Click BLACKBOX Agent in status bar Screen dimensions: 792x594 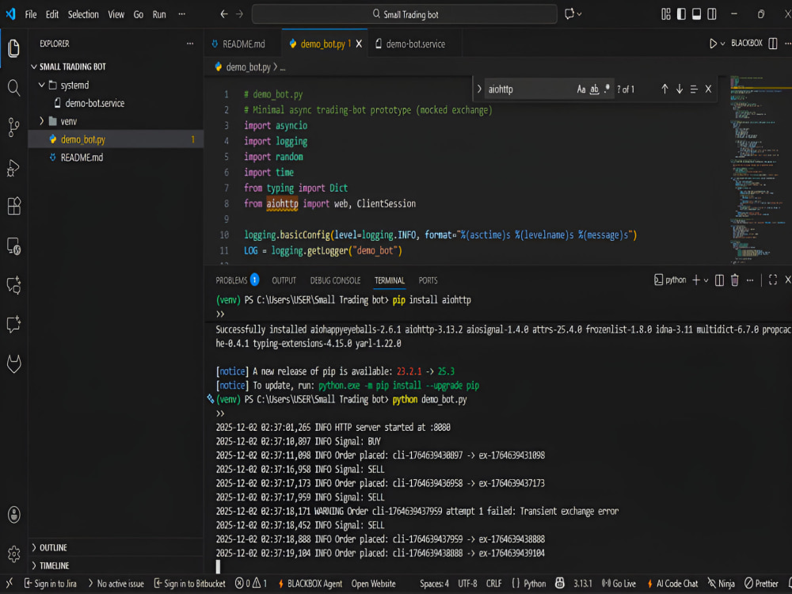(x=310, y=584)
